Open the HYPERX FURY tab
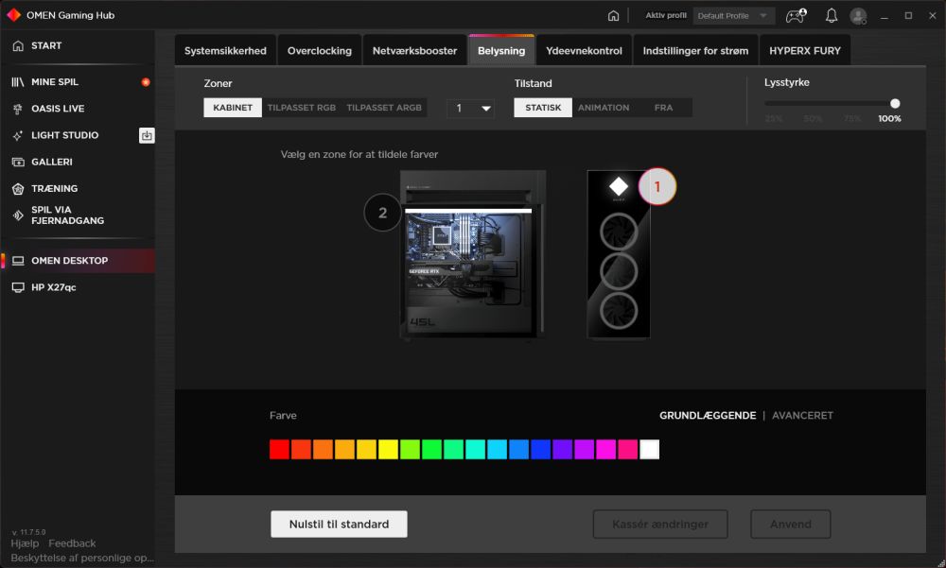Image resolution: width=946 pixels, height=568 pixels. click(x=804, y=51)
